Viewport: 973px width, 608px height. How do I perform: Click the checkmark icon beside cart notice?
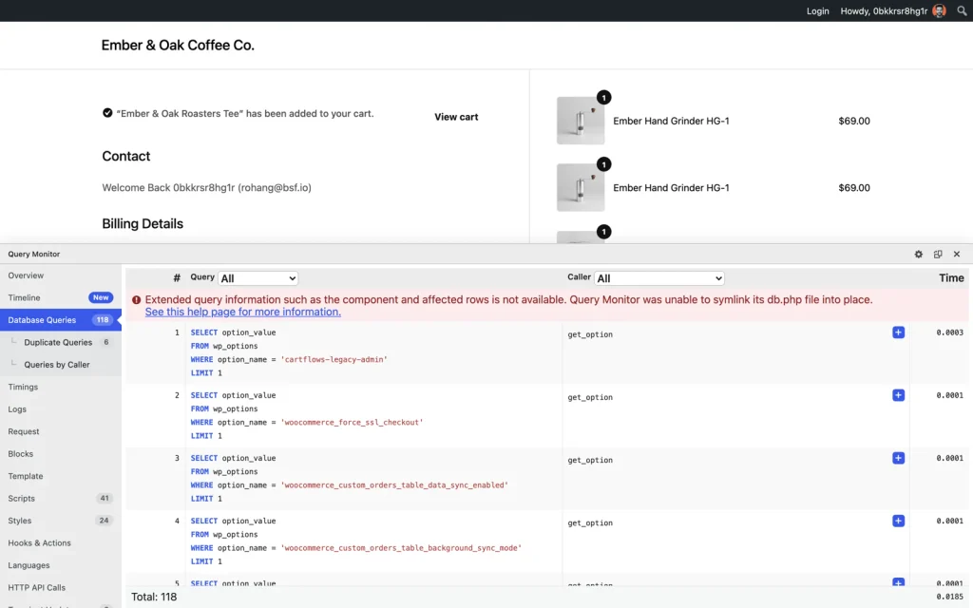point(107,113)
